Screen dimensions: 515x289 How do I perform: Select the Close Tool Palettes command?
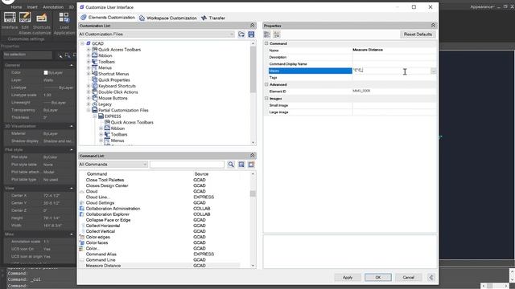click(x=105, y=180)
